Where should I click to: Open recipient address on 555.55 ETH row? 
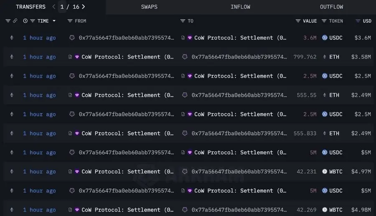coord(239,95)
